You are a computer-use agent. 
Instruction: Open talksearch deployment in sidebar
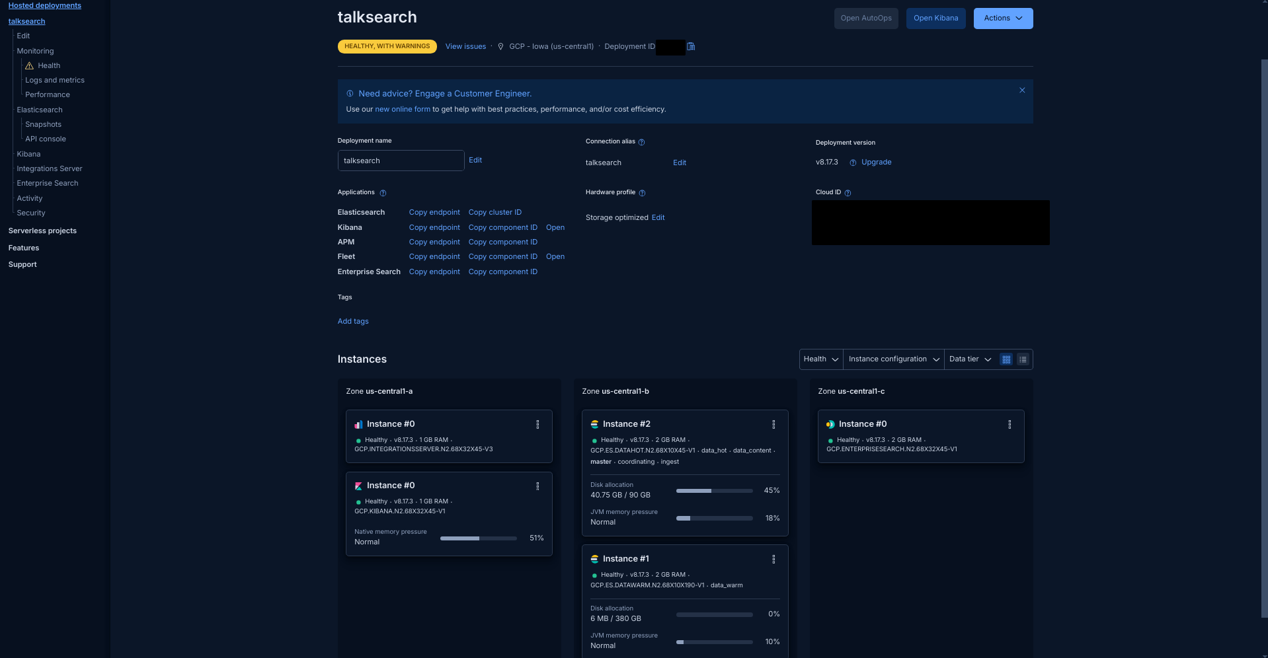(27, 21)
